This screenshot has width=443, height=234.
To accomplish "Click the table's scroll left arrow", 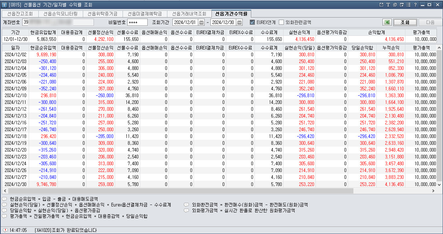I will 4,191.
